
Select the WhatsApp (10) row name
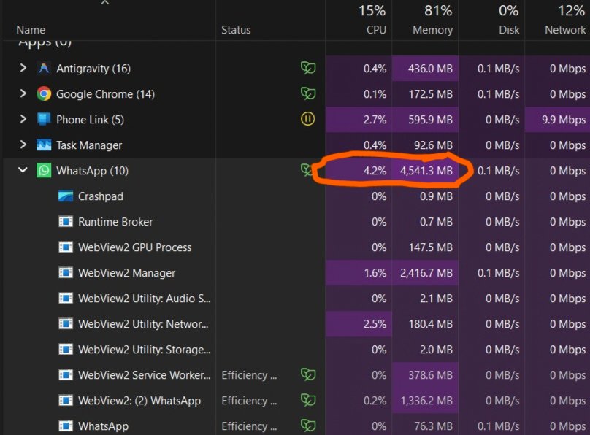pos(92,171)
